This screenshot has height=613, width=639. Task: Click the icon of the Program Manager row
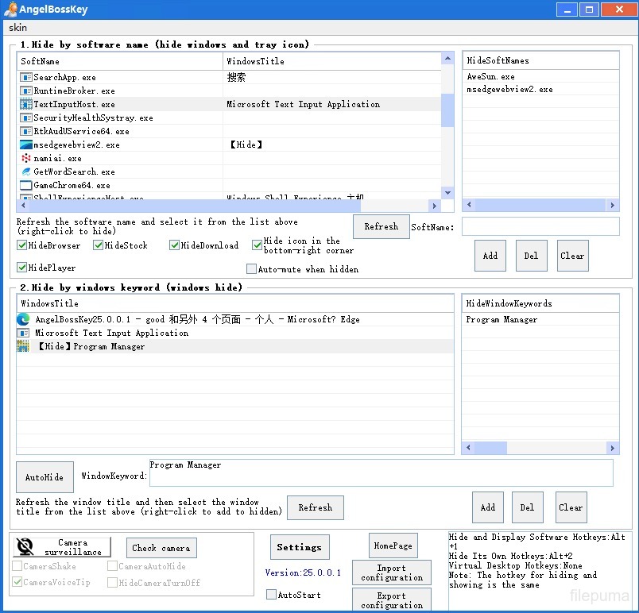23,346
